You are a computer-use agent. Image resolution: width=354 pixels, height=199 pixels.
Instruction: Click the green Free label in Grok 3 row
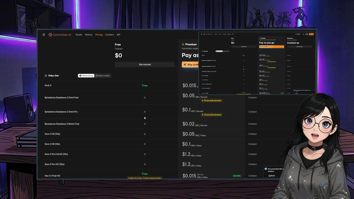[x=145, y=85]
